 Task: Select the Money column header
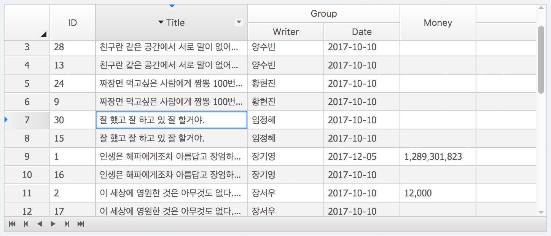pos(437,22)
